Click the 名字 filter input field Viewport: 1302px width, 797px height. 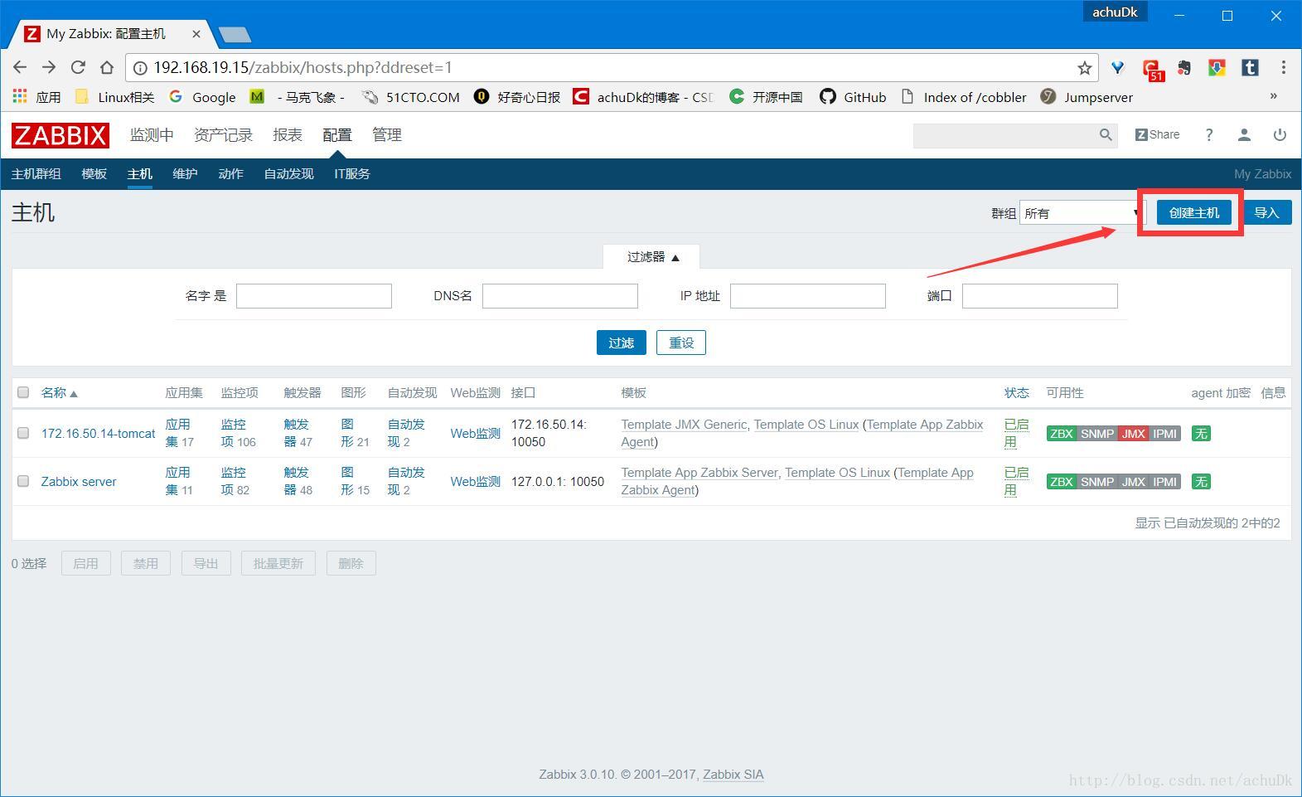pyautogui.click(x=313, y=296)
